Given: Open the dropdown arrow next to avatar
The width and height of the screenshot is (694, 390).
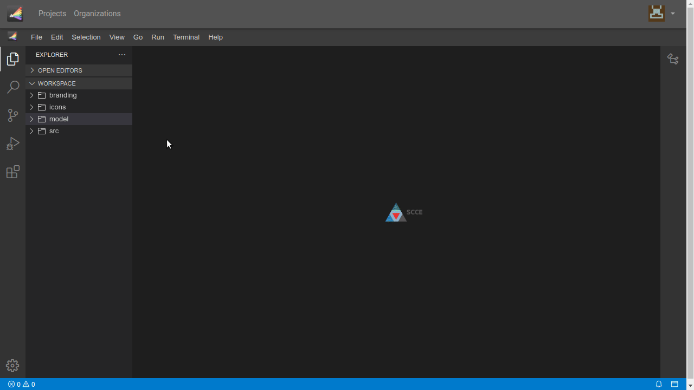Looking at the screenshot, I should pos(673,14).
